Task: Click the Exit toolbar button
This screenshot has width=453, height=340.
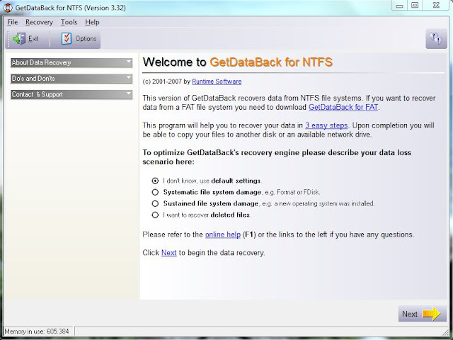Action: click(25, 38)
